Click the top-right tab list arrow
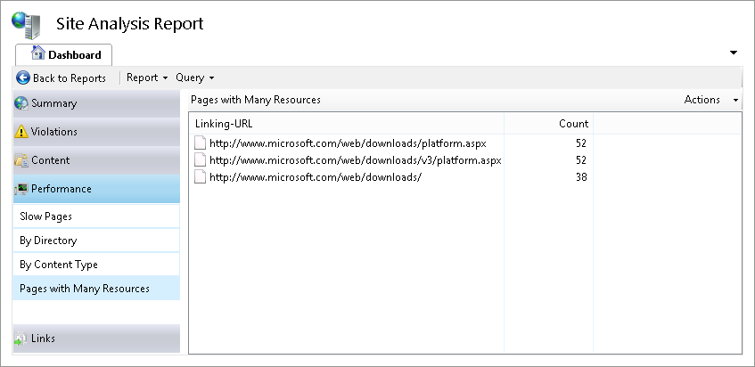Screen dimensions: 755x367 [734, 53]
